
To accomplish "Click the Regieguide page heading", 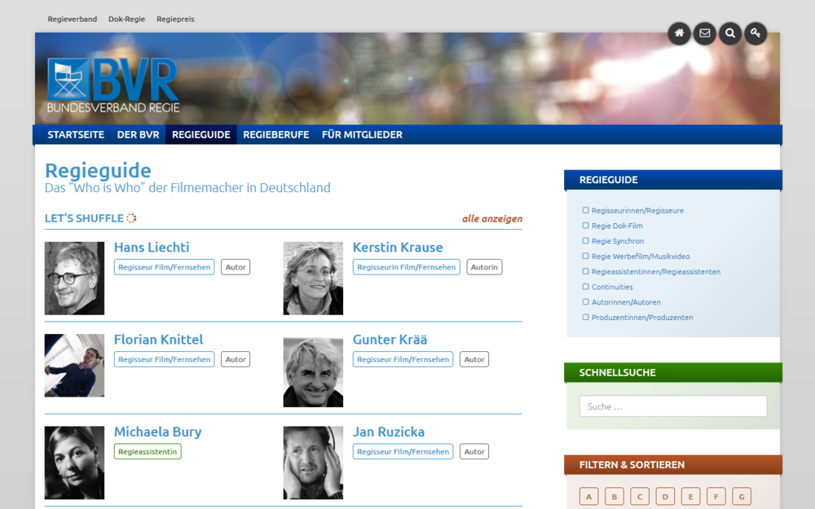I will tap(99, 170).
